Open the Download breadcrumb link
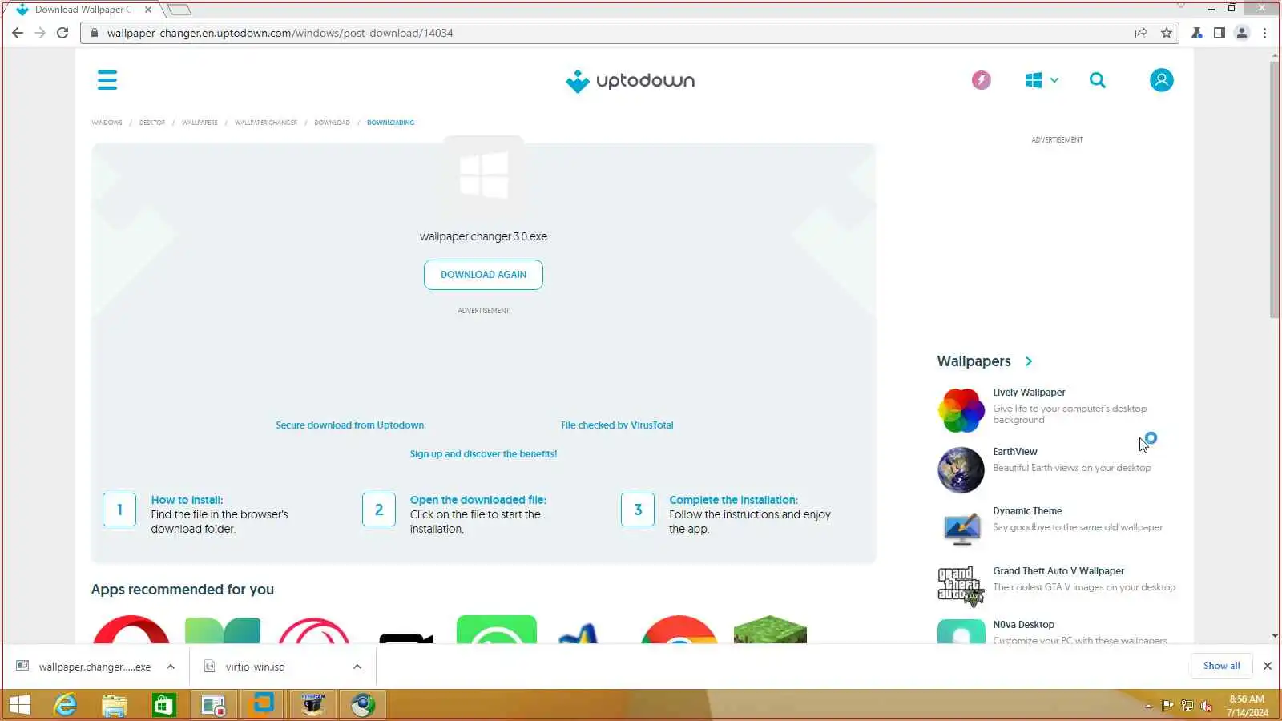 point(332,123)
